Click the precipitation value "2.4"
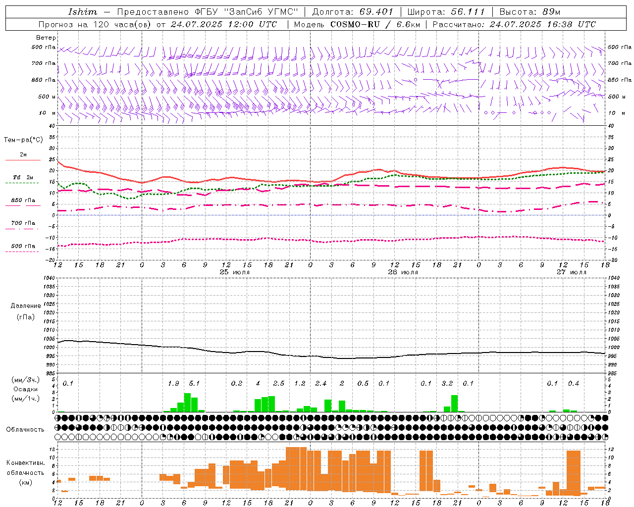This screenshot has height=507, width=634. point(321,383)
